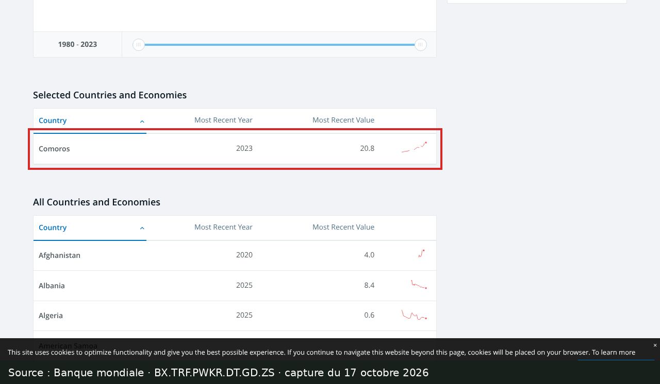This screenshot has width=660, height=384.
Task: Click Afghanistan value 4.0
Action: [369, 255]
